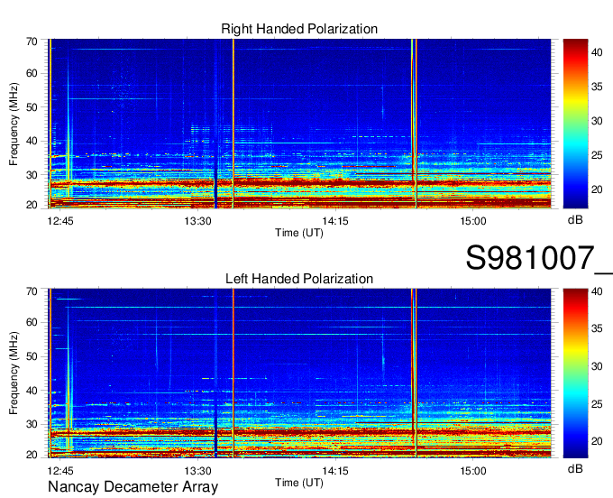
Task: Click the Right Handed Polarization title
Action: 299,29
